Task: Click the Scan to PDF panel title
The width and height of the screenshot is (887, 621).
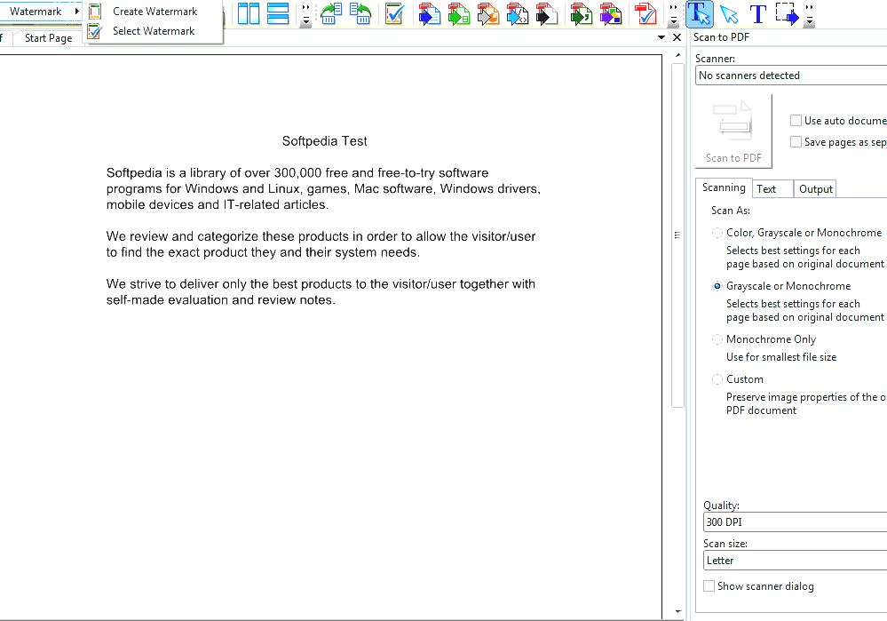Action: (721, 37)
